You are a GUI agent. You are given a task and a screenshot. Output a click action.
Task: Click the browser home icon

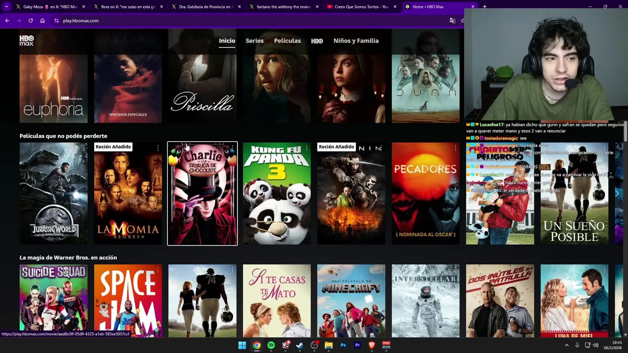click(43, 21)
